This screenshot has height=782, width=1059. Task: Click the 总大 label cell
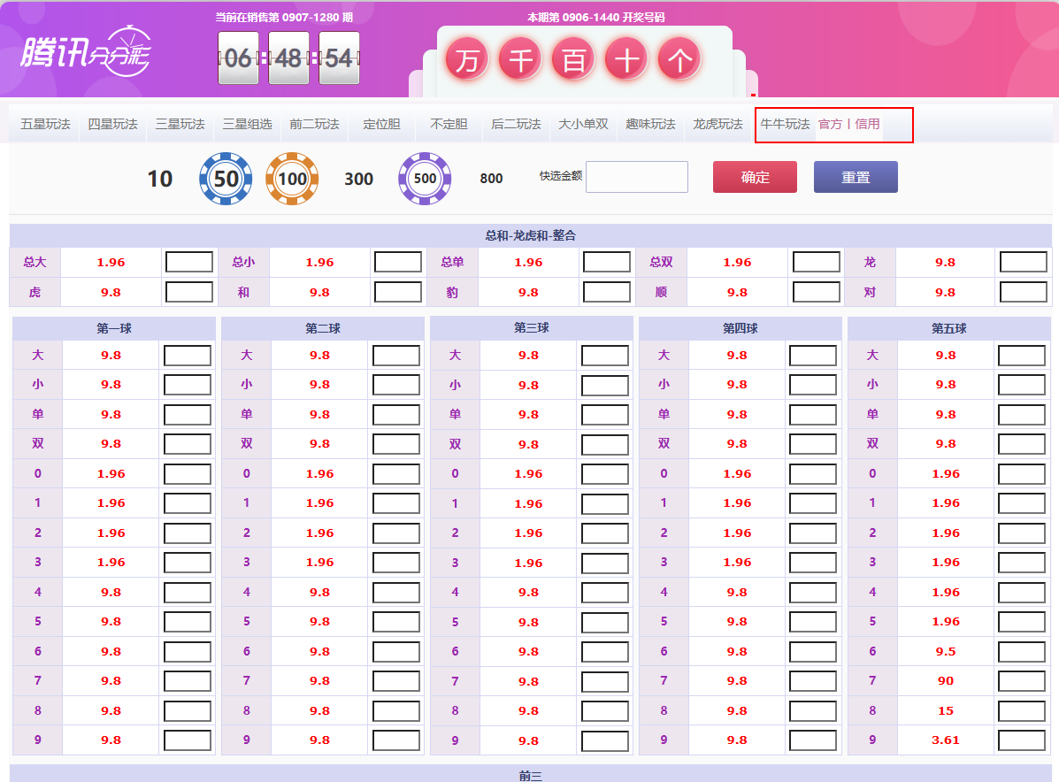tap(35, 262)
